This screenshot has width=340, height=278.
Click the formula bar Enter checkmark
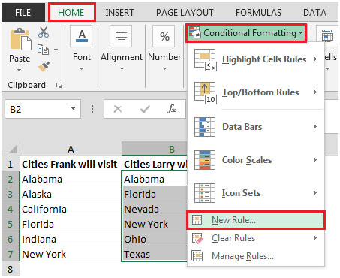pos(145,109)
